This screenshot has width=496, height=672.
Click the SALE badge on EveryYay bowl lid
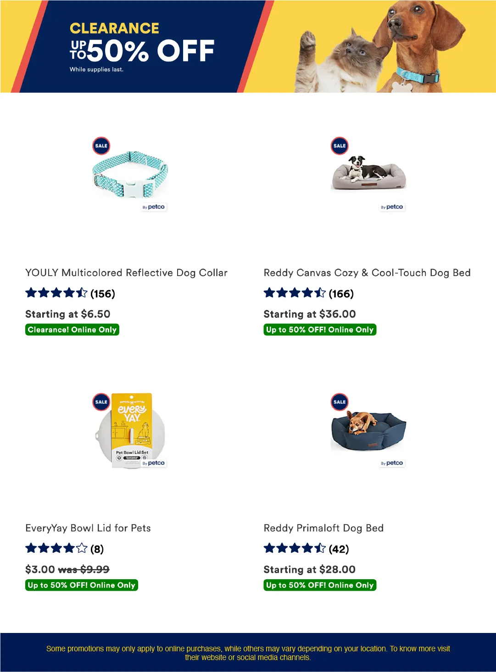101,402
